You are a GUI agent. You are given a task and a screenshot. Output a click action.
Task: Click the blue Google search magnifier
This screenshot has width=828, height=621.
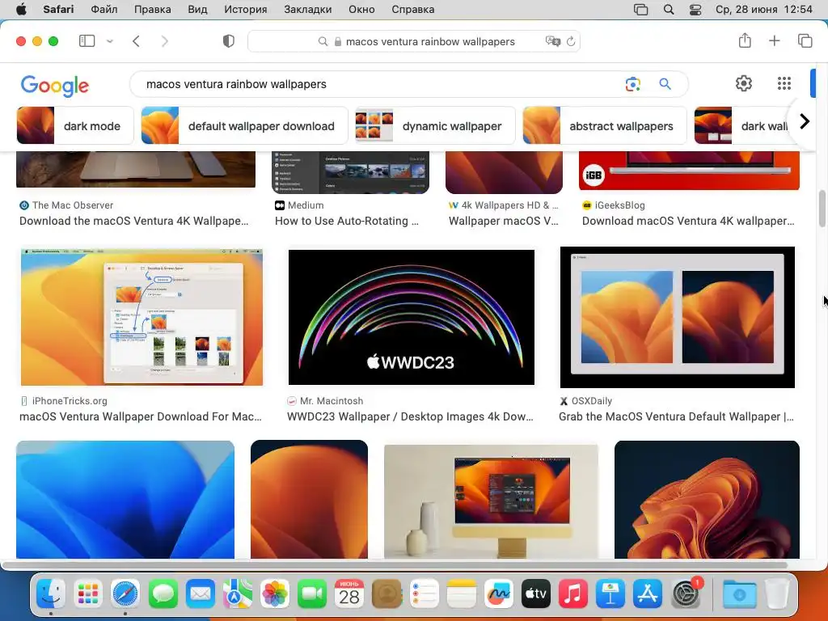(x=665, y=84)
